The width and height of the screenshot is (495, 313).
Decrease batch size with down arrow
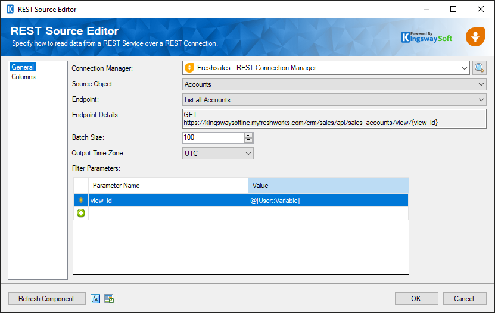click(248, 140)
